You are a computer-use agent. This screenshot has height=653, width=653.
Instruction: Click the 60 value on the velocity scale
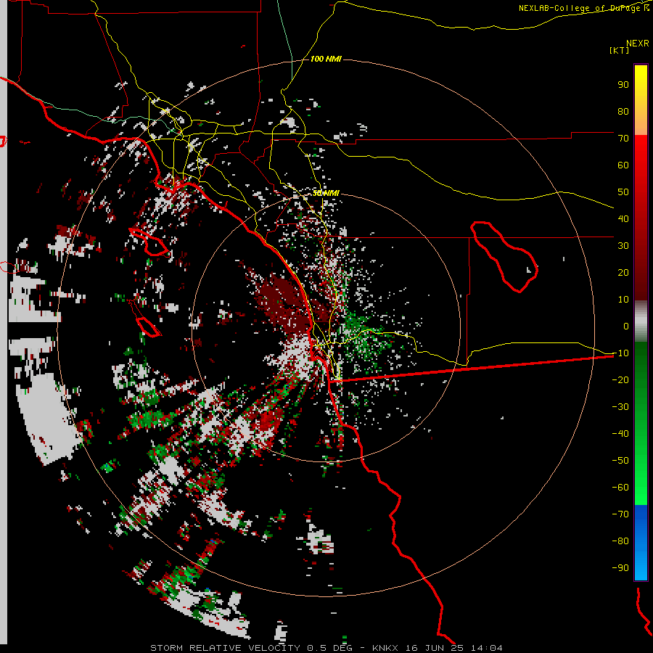pyautogui.click(x=623, y=165)
